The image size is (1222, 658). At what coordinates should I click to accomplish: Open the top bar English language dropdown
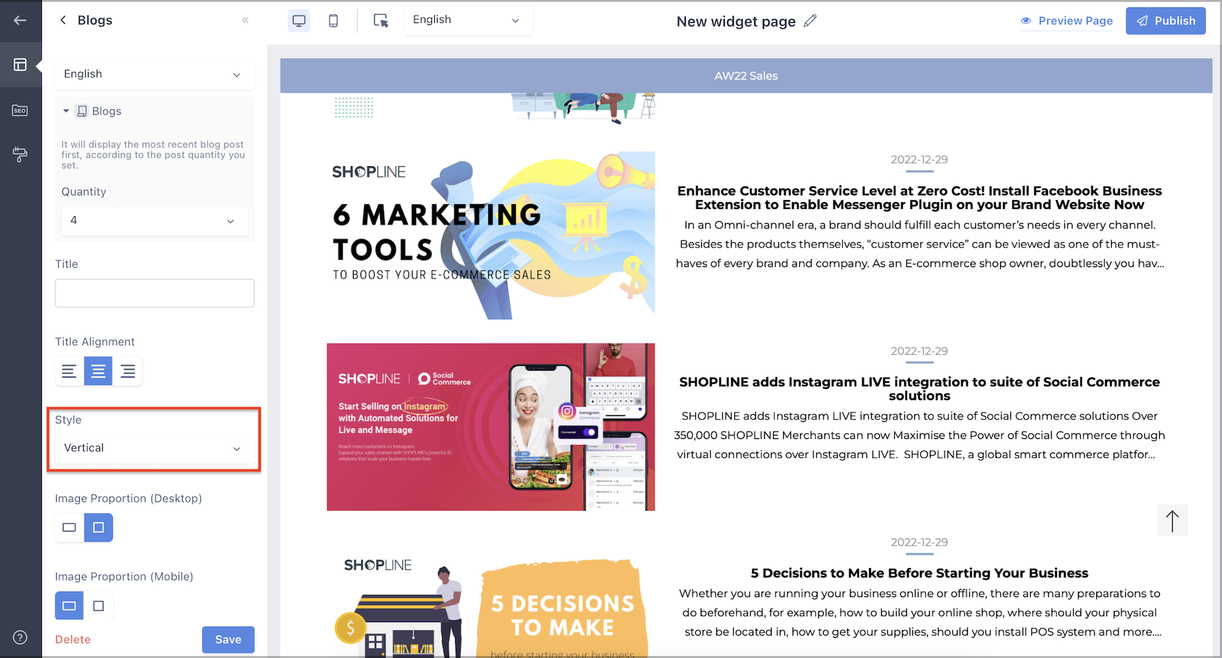point(468,20)
